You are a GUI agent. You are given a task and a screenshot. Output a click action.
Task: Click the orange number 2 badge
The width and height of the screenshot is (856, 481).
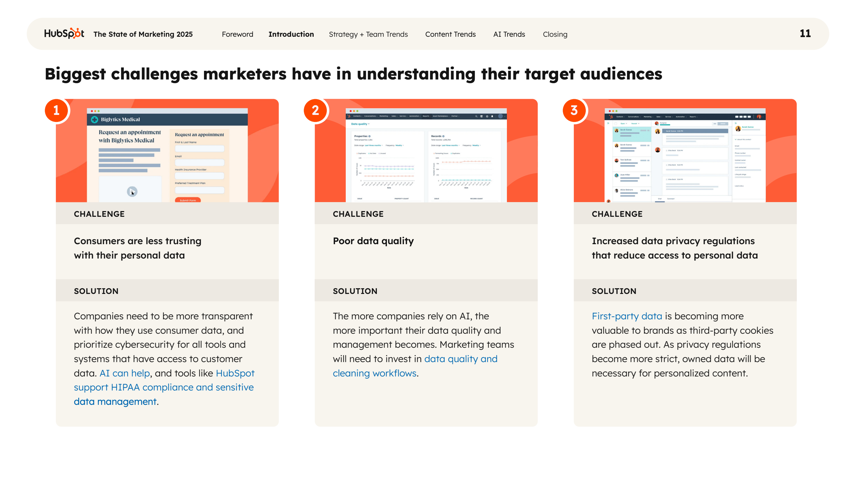coord(315,110)
